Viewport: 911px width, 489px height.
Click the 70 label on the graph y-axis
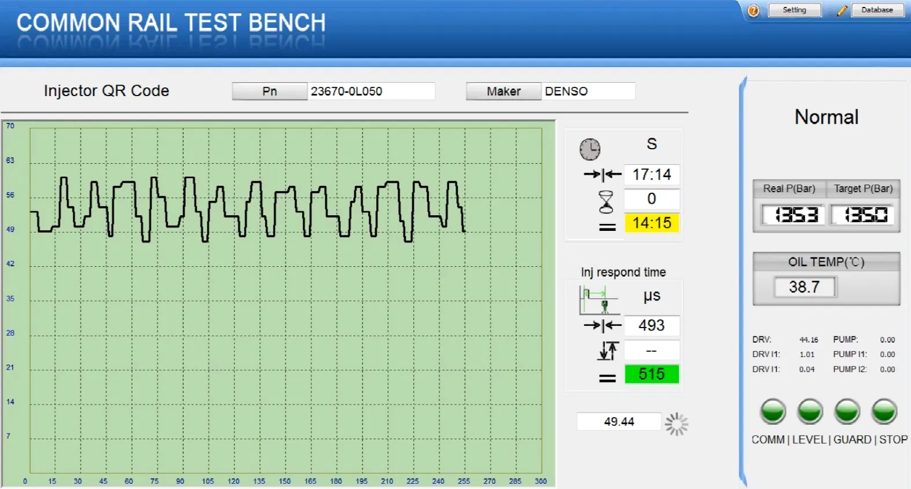10,126
